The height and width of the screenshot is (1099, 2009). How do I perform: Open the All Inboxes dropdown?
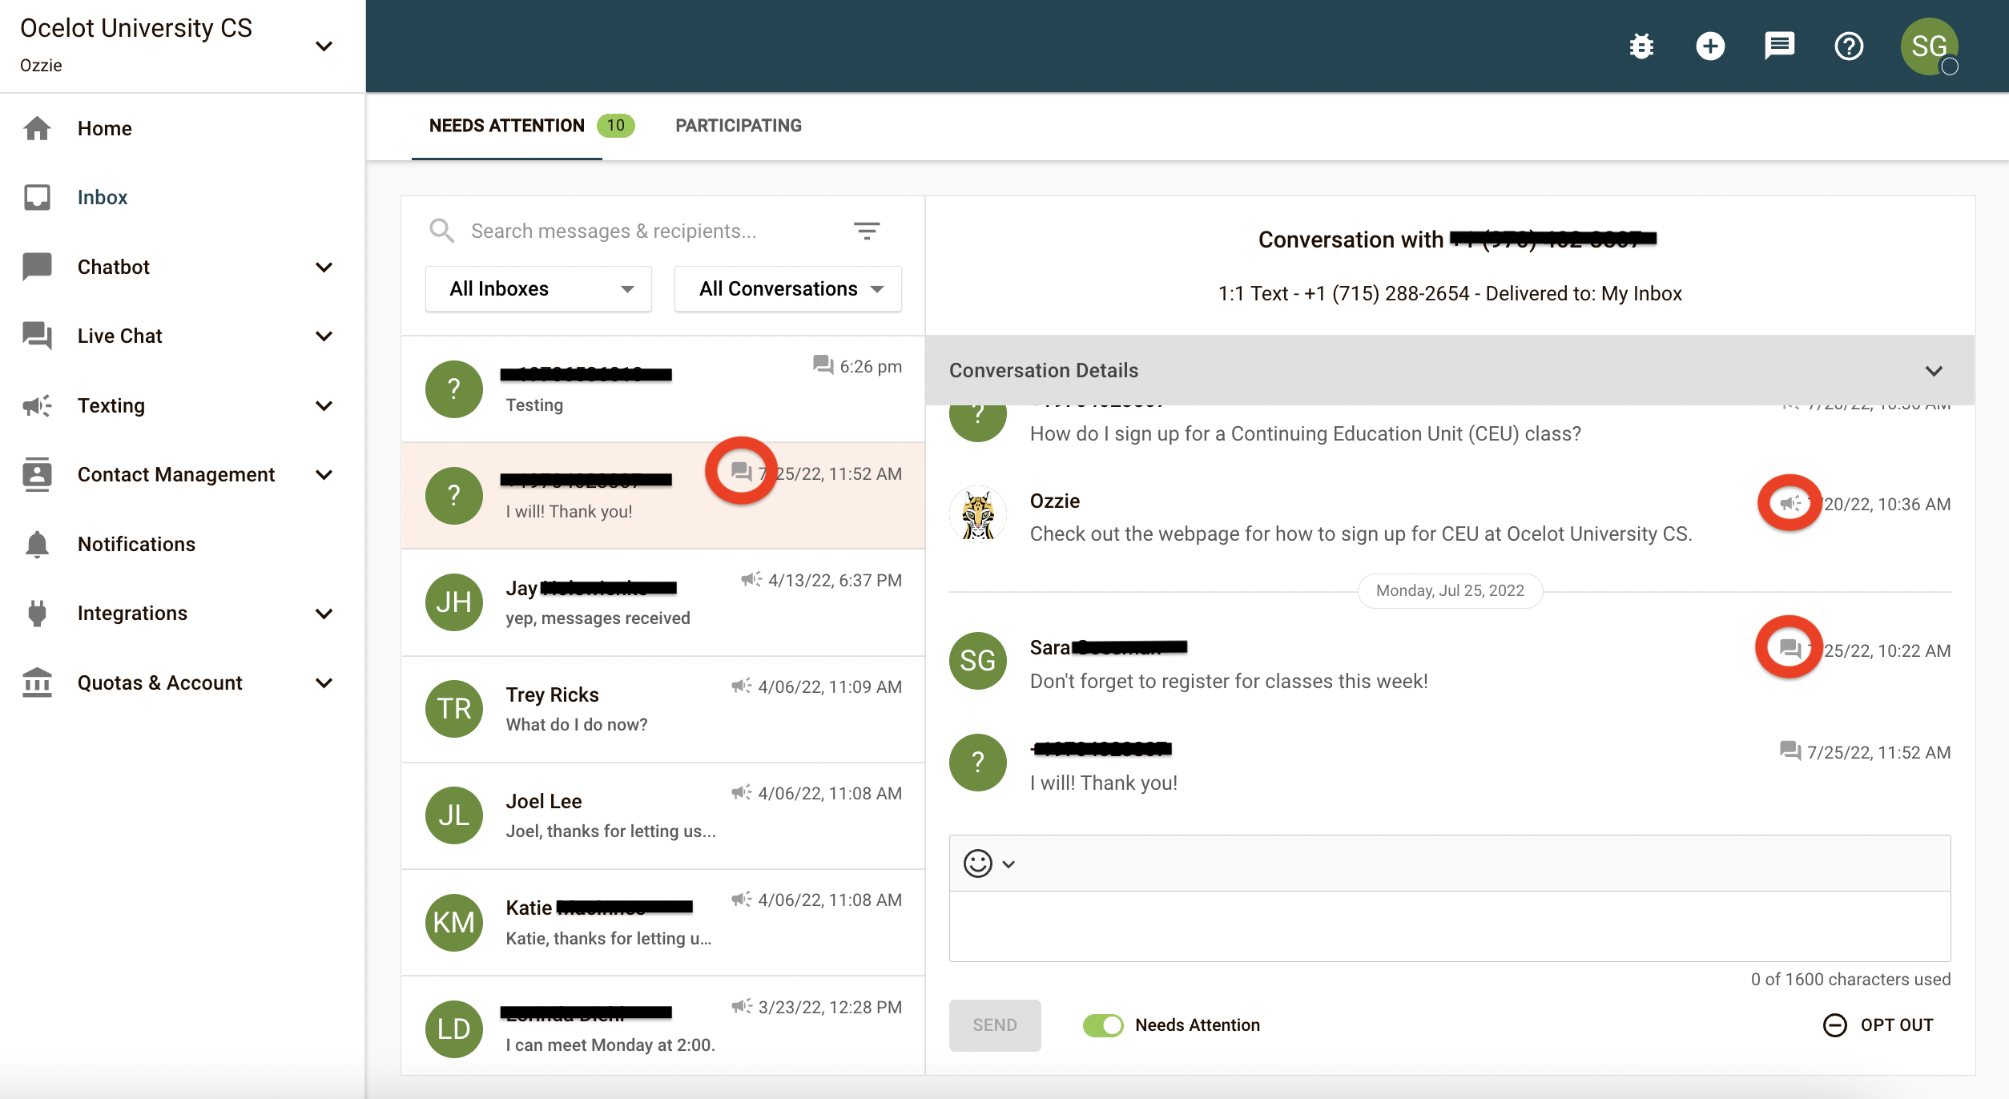click(538, 288)
